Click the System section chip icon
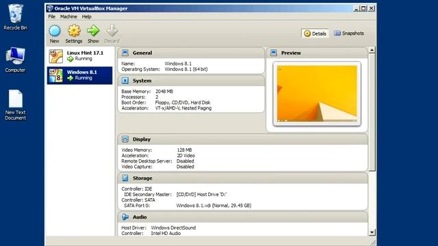438x246 pixels. point(125,81)
